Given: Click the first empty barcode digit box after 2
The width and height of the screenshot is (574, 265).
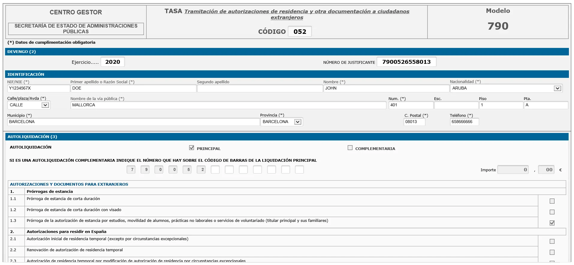Looking at the screenshot, I should pyautogui.click(x=215, y=170).
